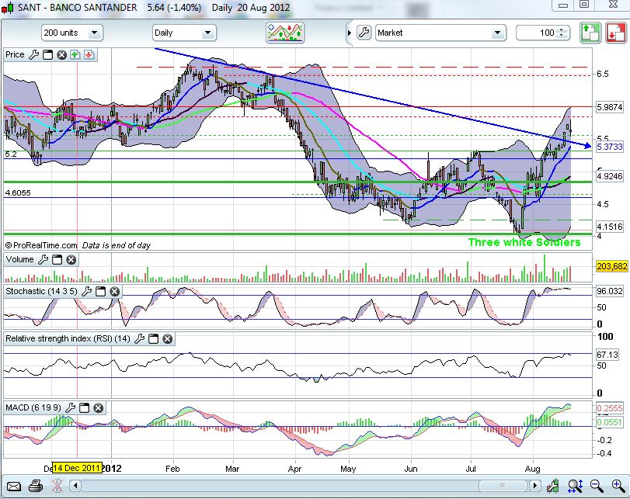
Task: Click the 5.9874 price label
Action: point(610,107)
